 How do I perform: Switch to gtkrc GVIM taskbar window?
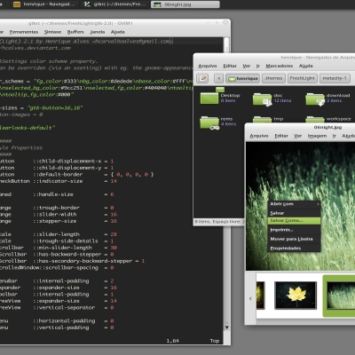tap(115, 4)
